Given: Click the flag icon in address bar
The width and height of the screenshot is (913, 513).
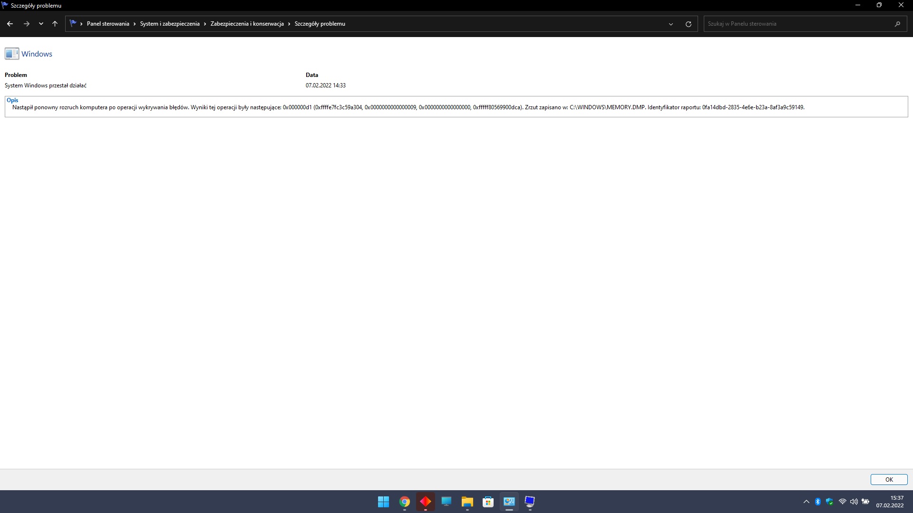Looking at the screenshot, I should click(x=73, y=23).
